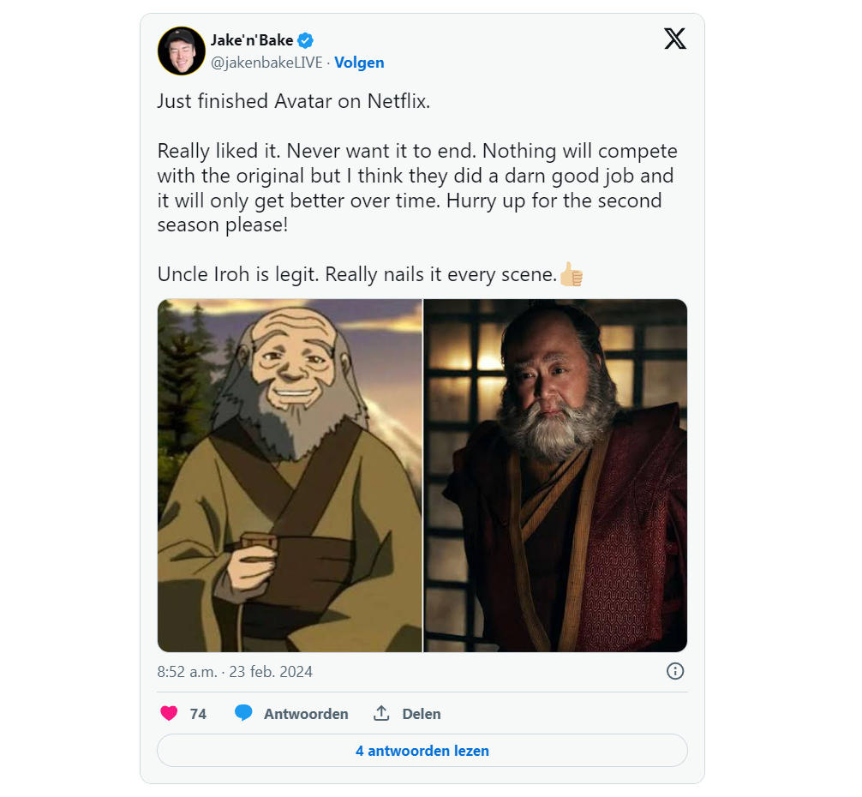Click the reply speech bubble icon

(x=243, y=714)
